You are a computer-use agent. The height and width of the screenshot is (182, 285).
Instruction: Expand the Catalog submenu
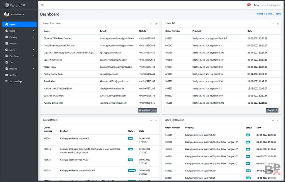34,37
